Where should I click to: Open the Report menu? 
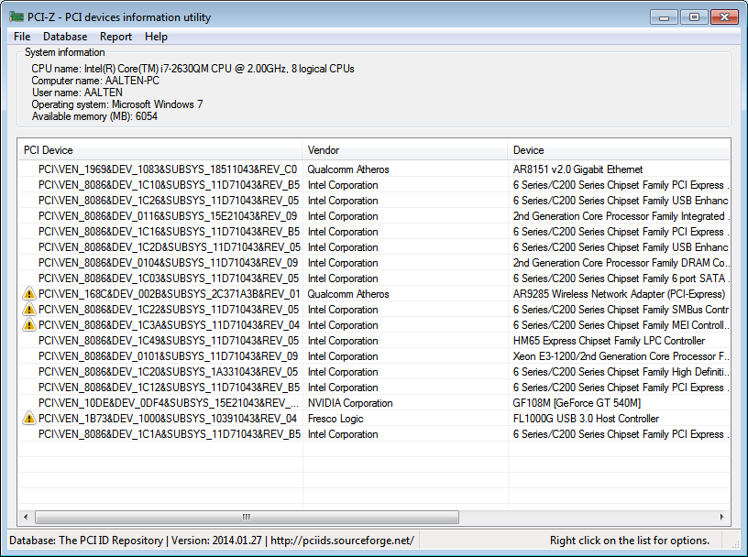(x=115, y=37)
